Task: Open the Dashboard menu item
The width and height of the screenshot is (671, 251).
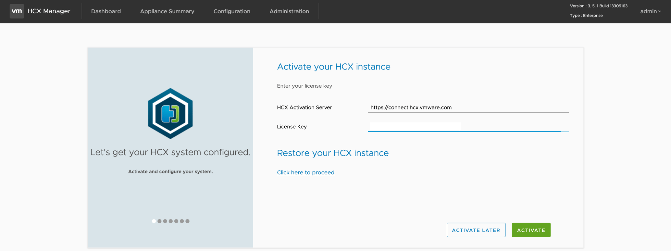Action: (x=106, y=11)
